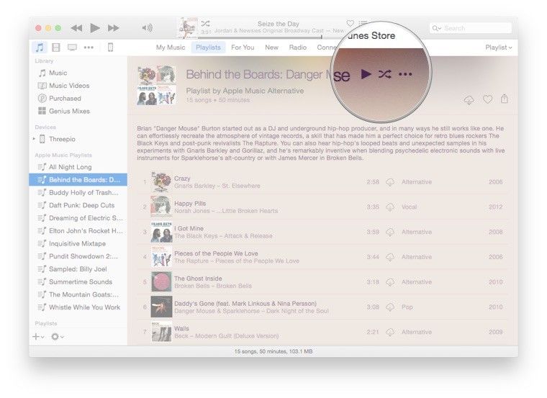
Task: Share the playlist with the share icon
Action: [505, 99]
